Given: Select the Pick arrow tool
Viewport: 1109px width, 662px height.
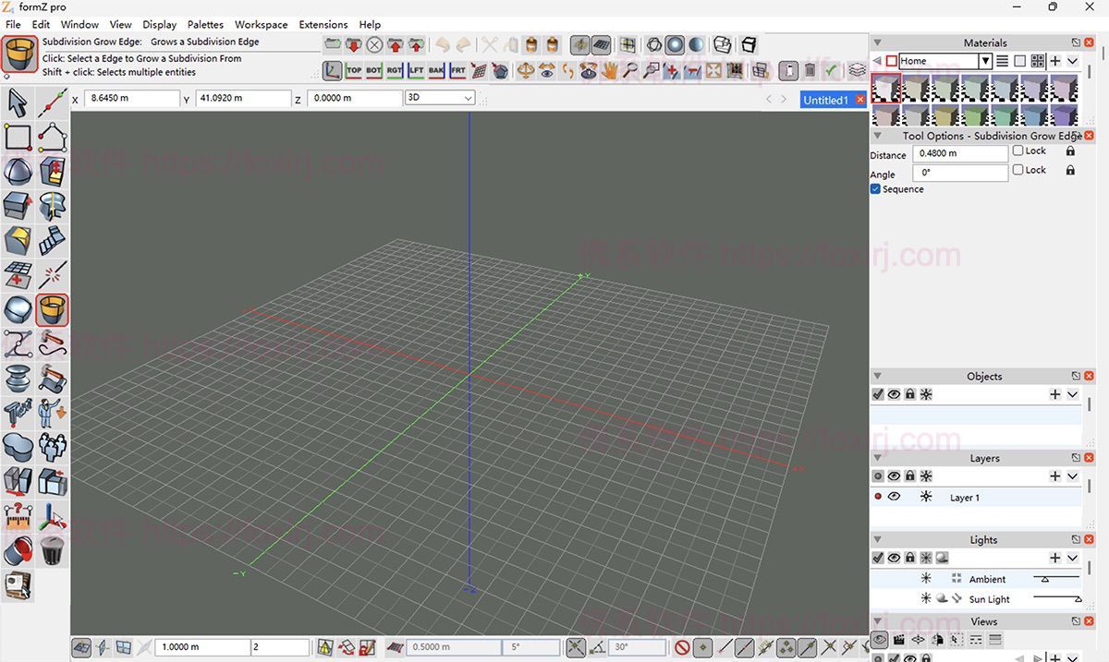Looking at the screenshot, I should 16,102.
